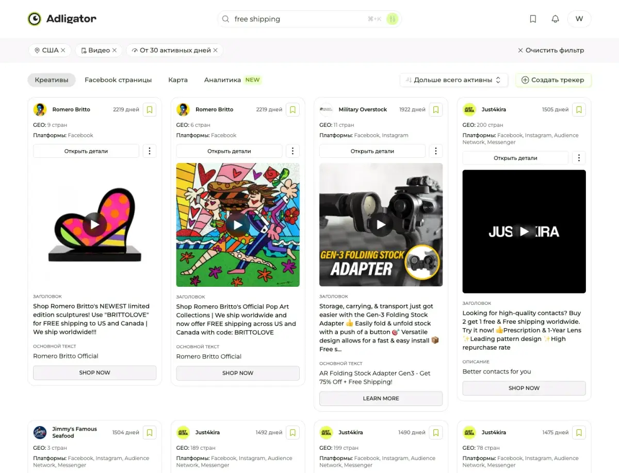Click the Military Overstock page name
The image size is (619, 473).
point(363,109)
